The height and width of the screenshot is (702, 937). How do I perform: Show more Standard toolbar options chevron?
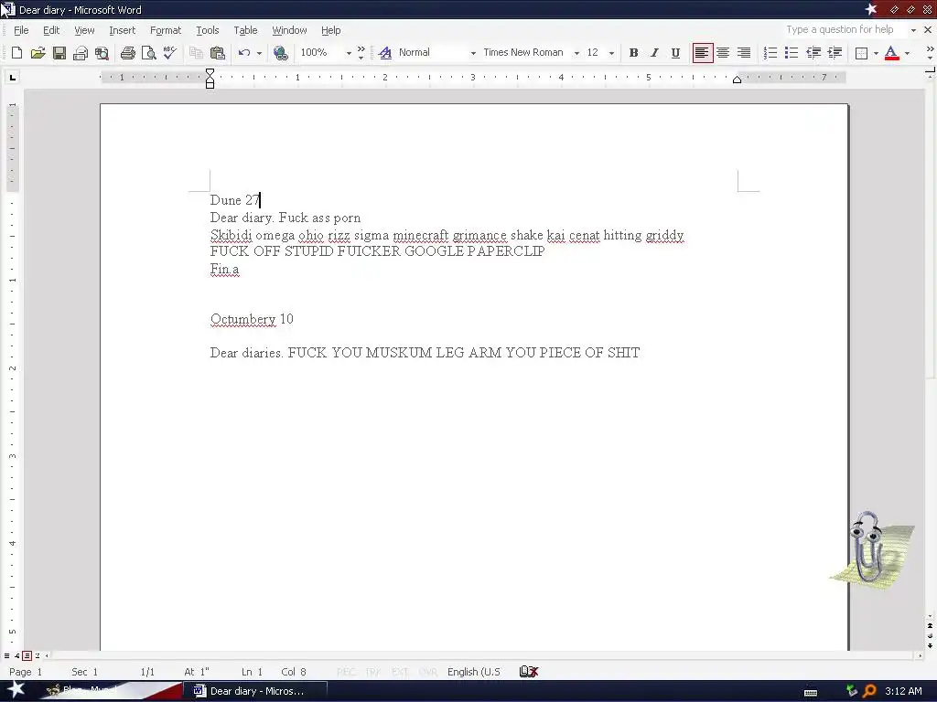tap(361, 53)
